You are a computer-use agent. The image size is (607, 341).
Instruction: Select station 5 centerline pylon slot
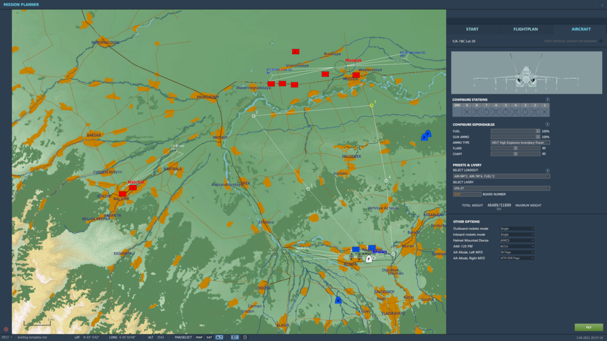click(506, 112)
